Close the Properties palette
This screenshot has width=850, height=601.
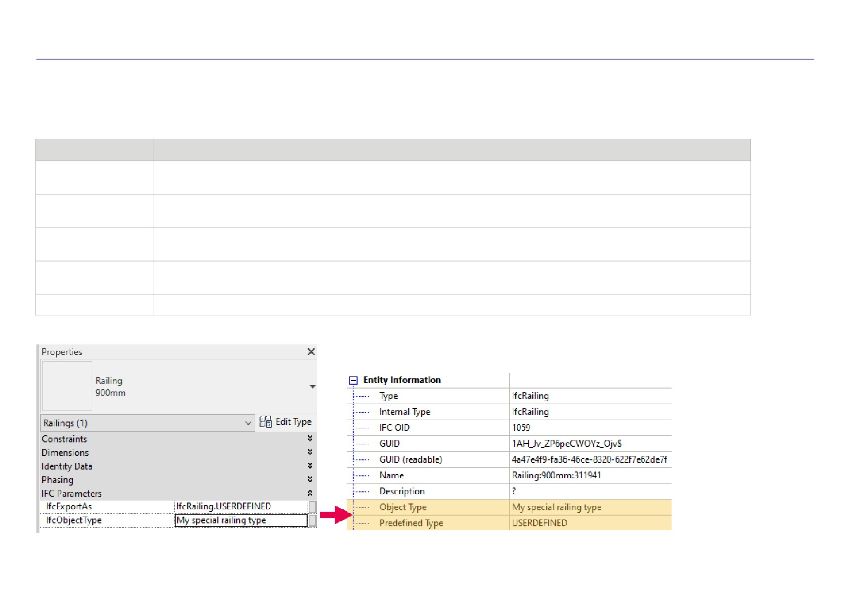coord(311,352)
